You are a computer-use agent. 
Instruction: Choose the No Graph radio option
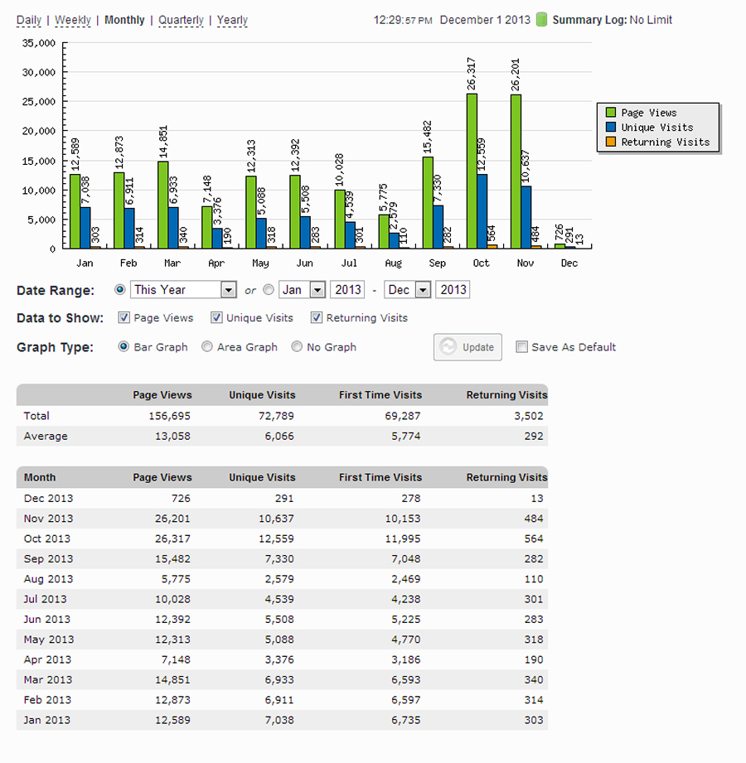coord(297,347)
